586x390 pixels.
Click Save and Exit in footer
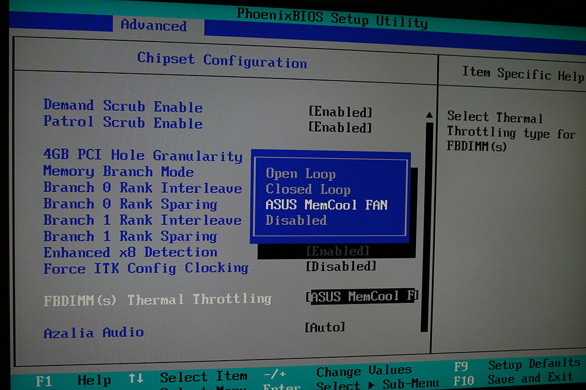(x=530, y=378)
